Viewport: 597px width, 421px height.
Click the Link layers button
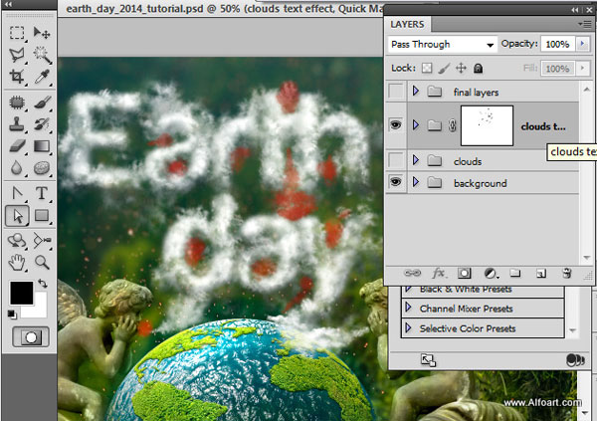[412, 273]
